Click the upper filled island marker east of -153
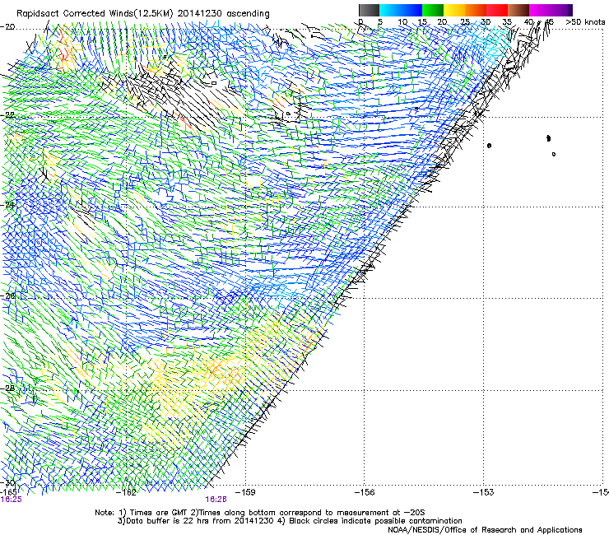The image size is (609, 535). (x=548, y=138)
